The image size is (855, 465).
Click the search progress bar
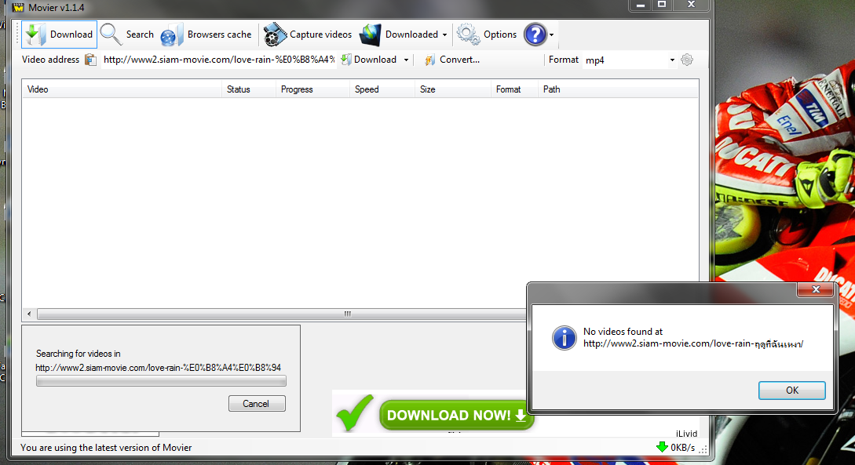pos(161,381)
